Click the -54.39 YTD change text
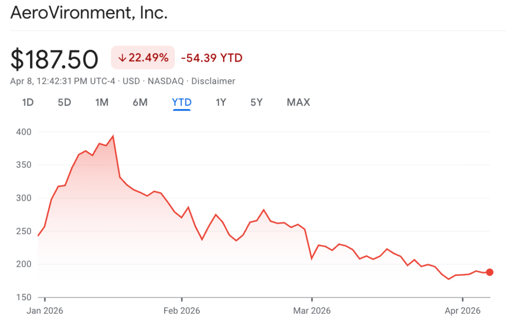 tap(211, 58)
